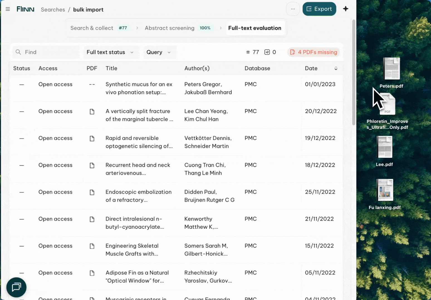The image size is (431, 300).
Task: Open the three-dot more options menu
Action: [293, 9]
